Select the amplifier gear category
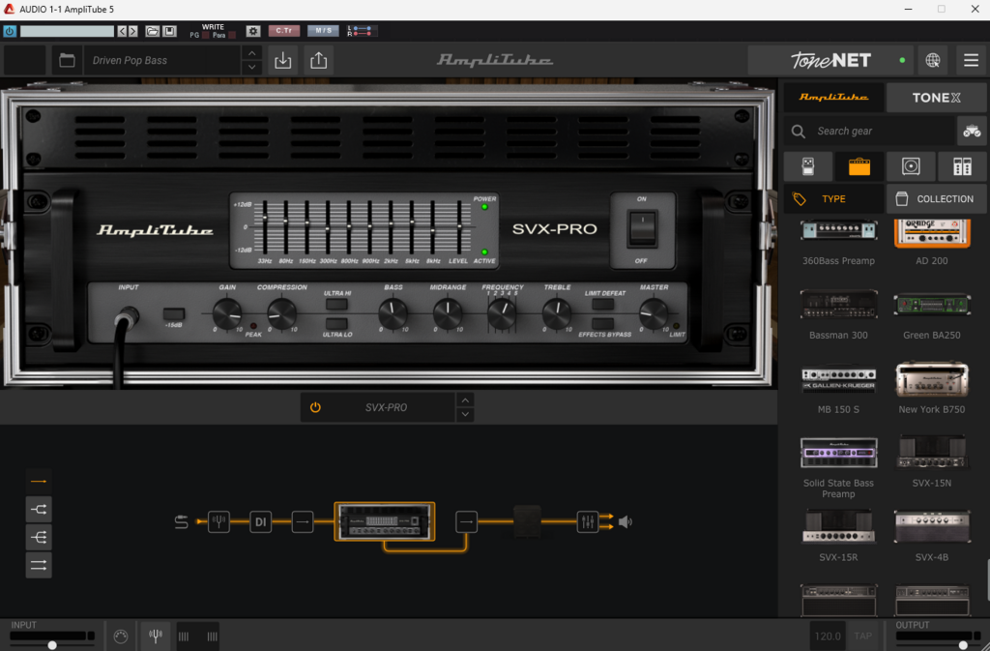This screenshot has height=651, width=990. (x=859, y=166)
